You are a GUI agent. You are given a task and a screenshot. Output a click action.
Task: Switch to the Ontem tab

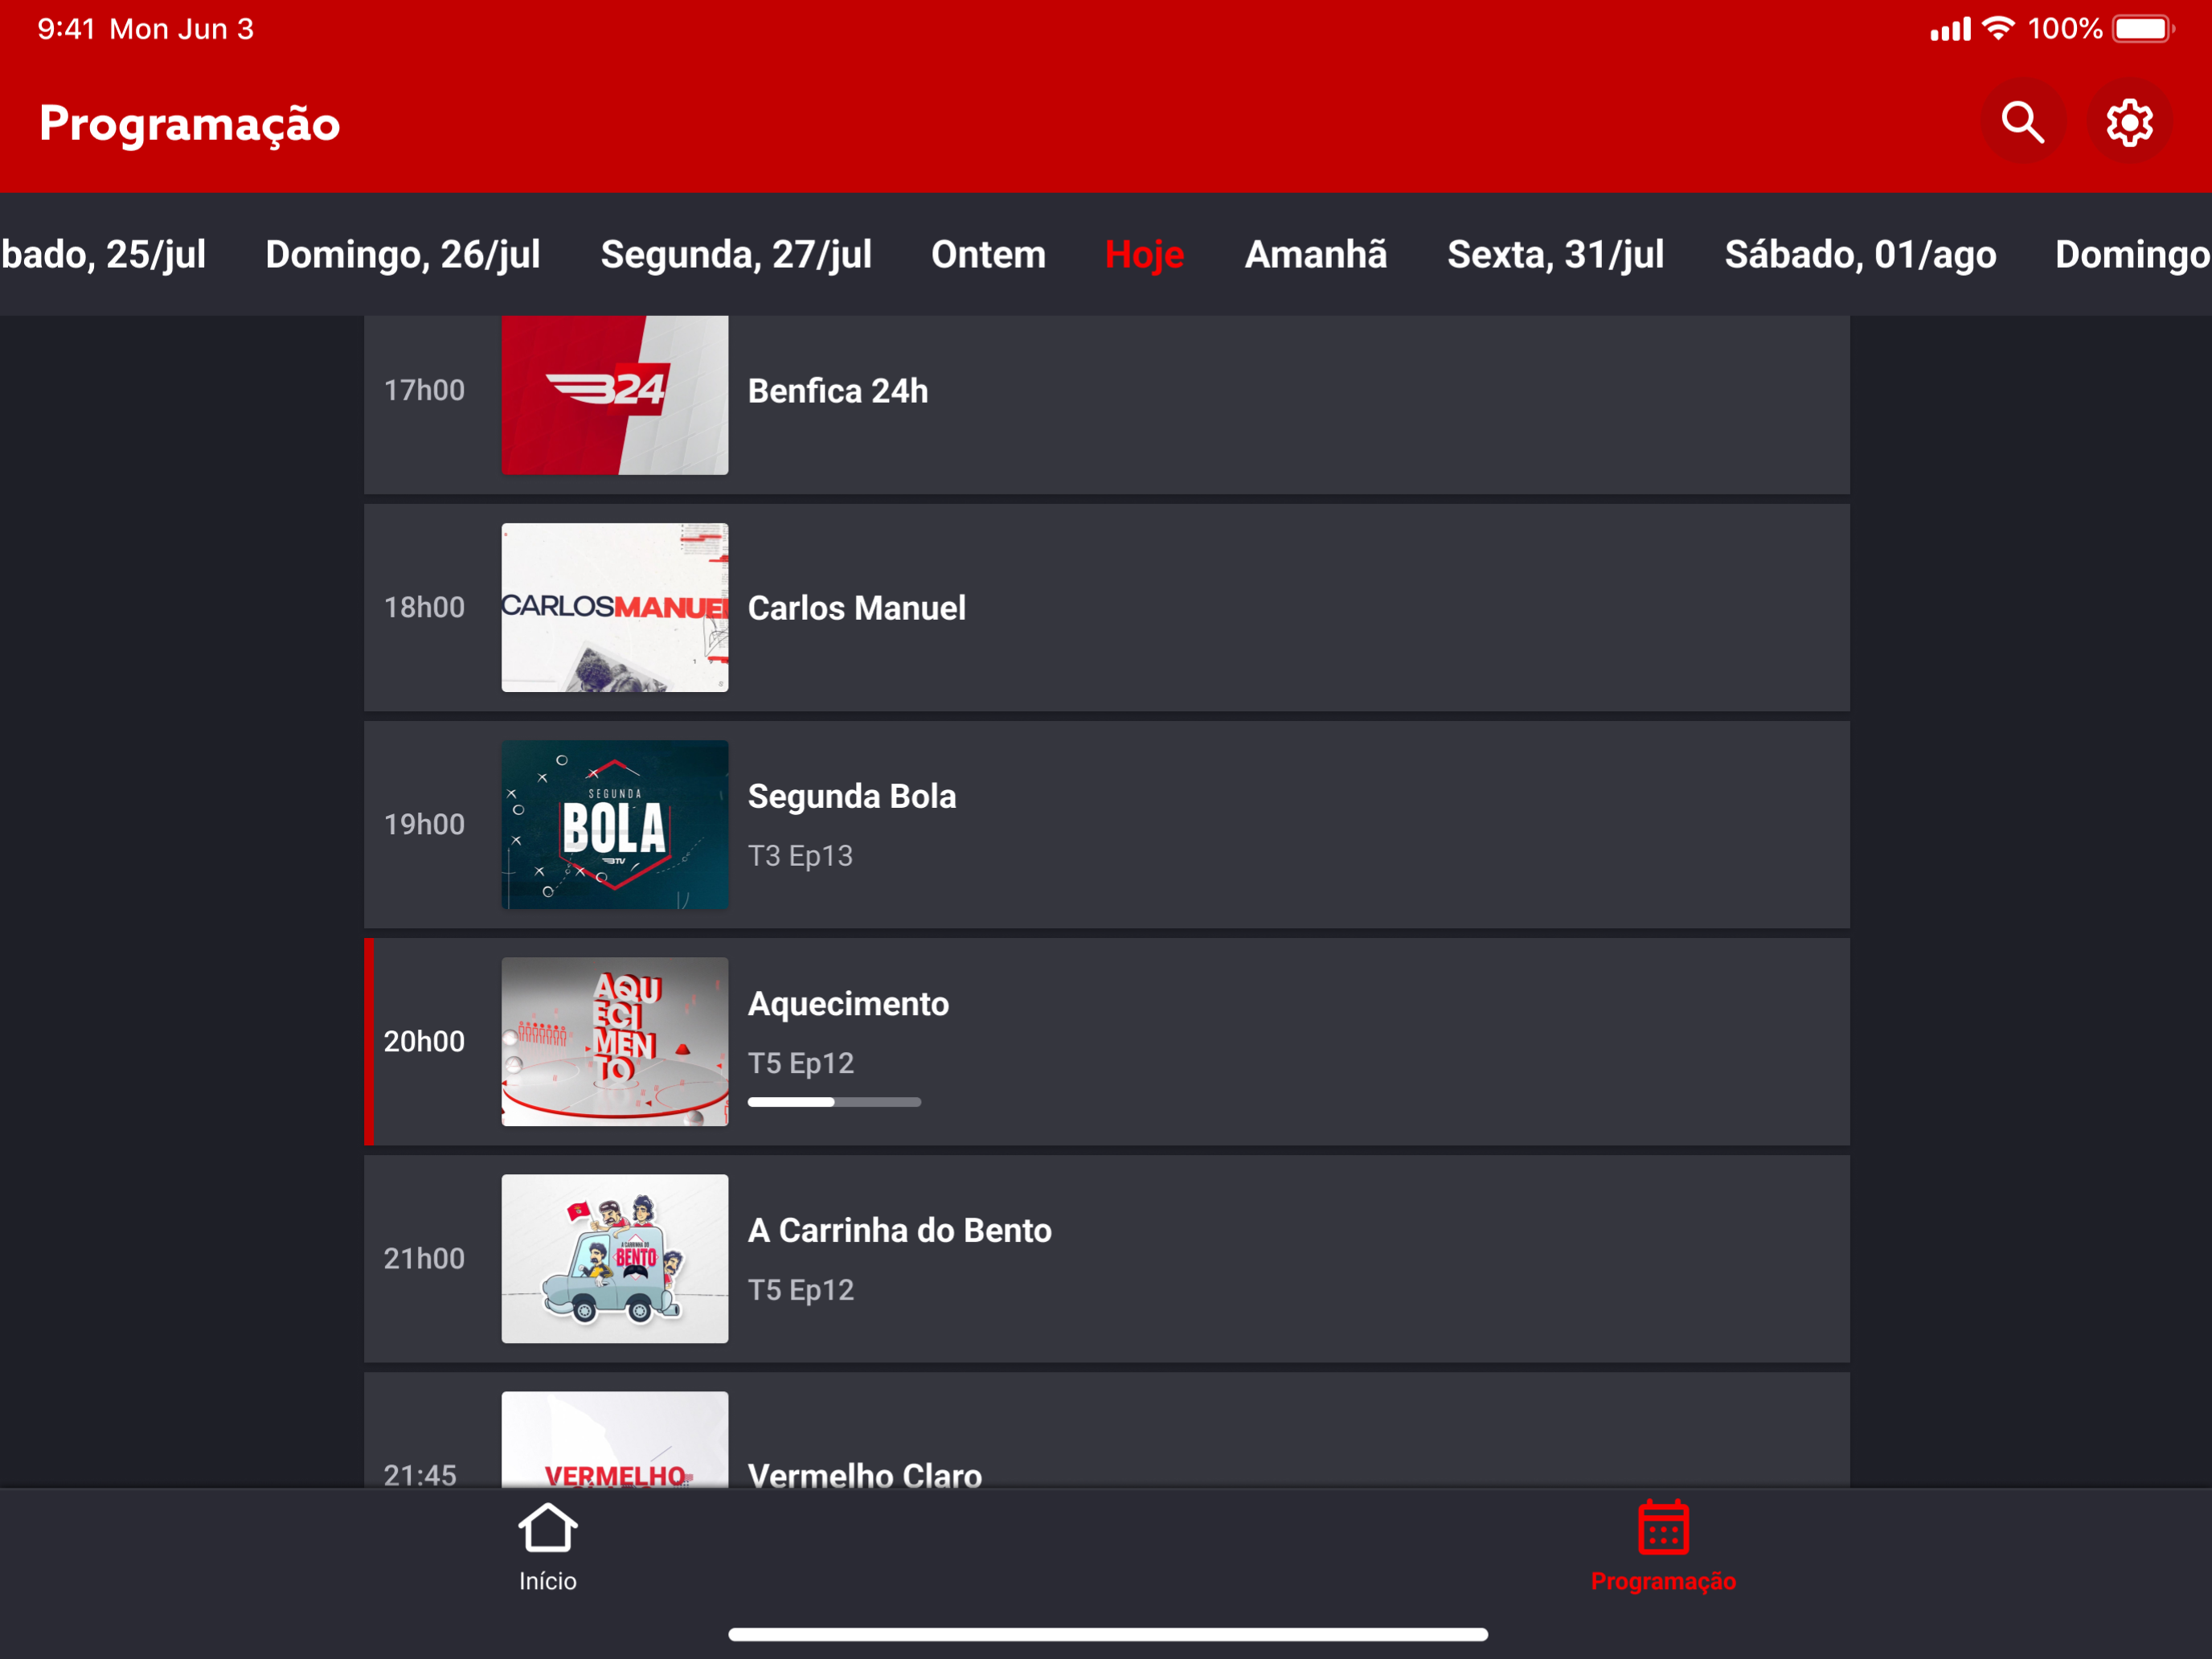tap(988, 254)
